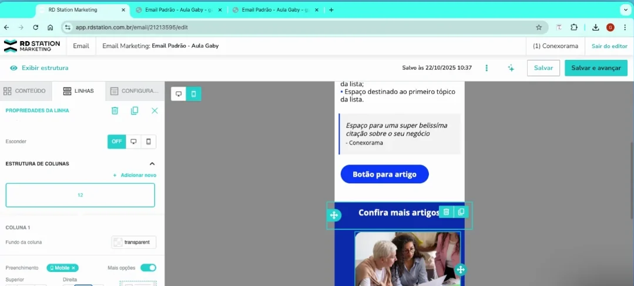Screen dimensions: 634x286
Task: Delete the selected Confira mais artigos block
Action: (x=447, y=212)
